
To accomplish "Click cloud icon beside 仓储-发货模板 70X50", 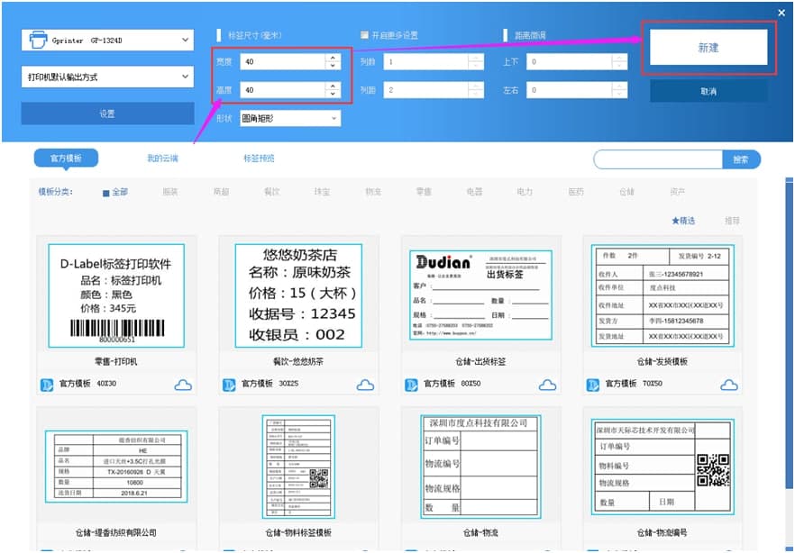I will [729, 385].
